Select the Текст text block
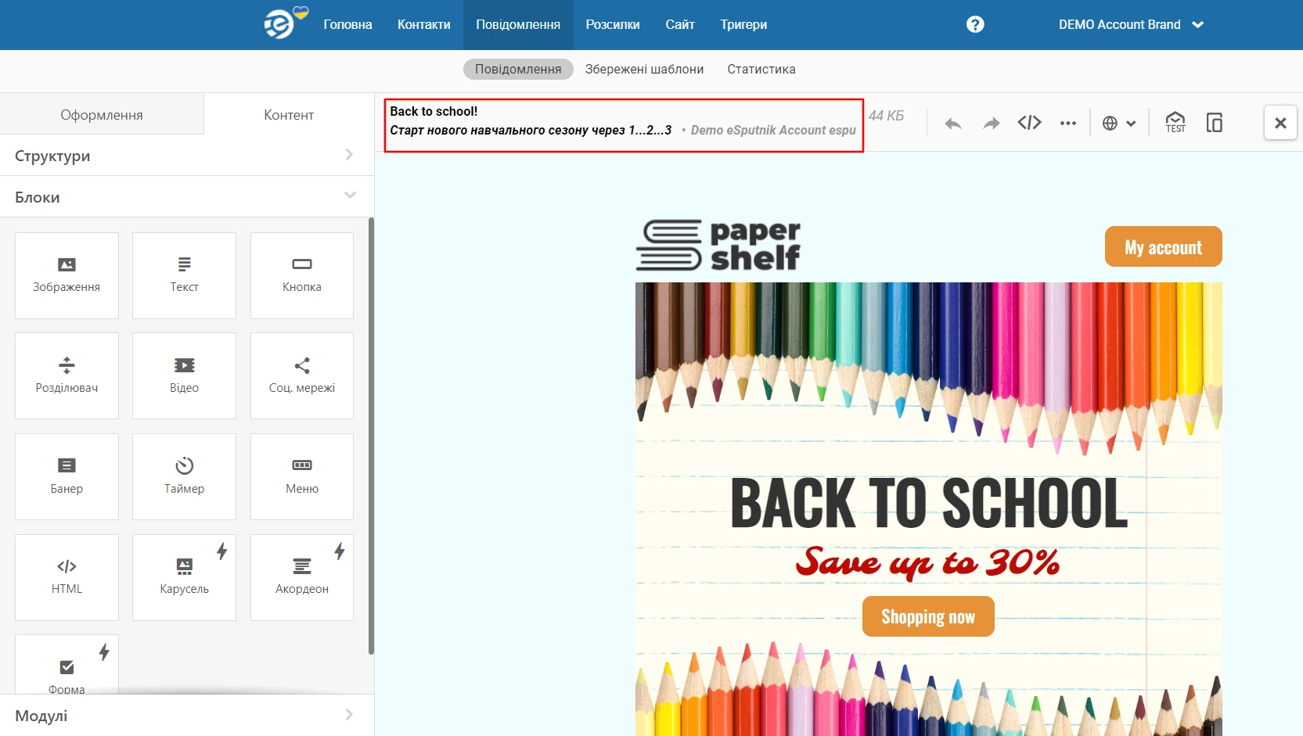Image resolution: width=1303 pixels, height=736 pixels. (x=184, y=275)
